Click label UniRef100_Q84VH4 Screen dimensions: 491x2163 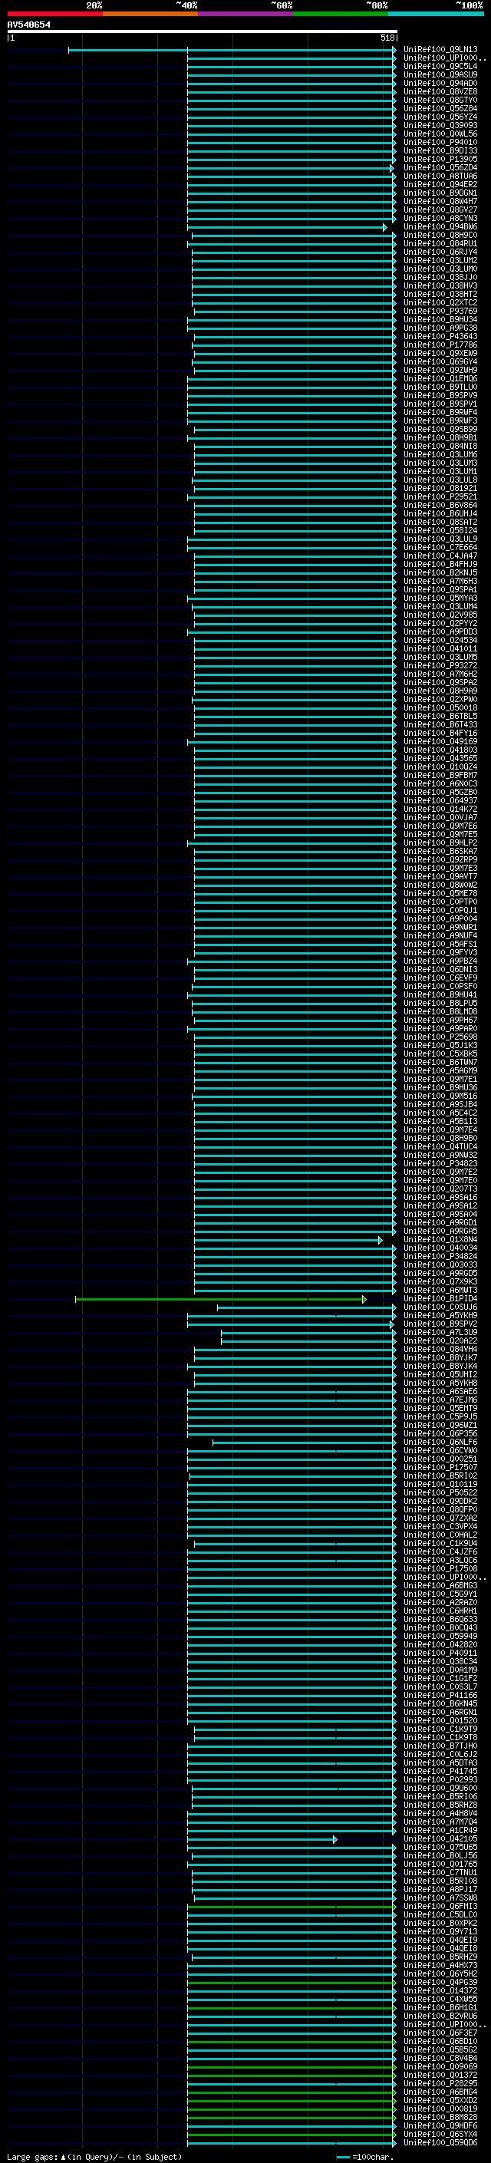440,1350
